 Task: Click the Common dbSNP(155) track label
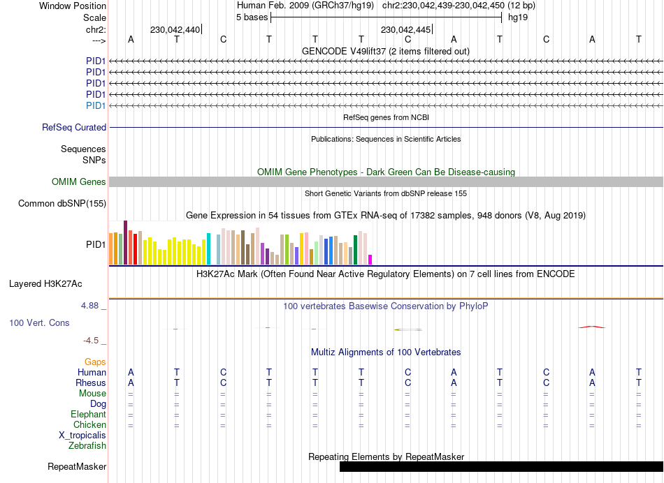tap(62, 203)
